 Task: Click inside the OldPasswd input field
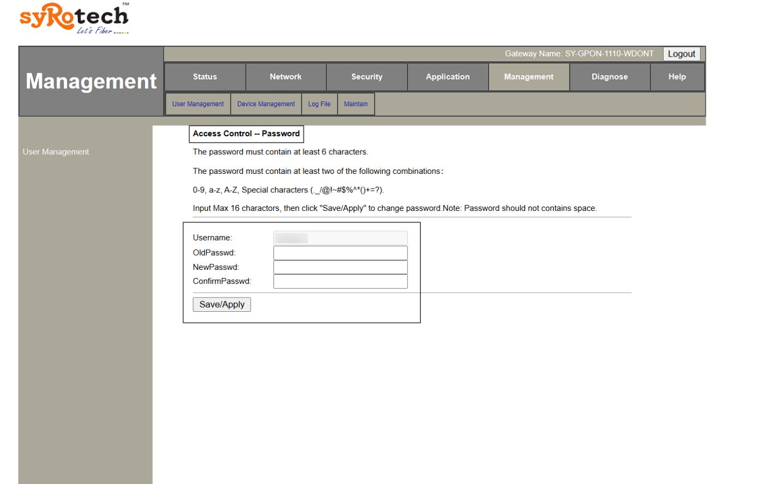tap(340, 252)
